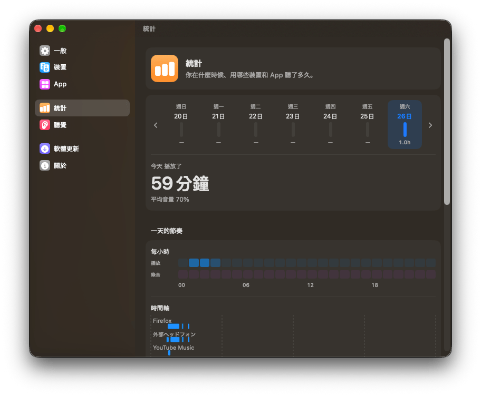The width and height of the screenshot is (481, 396).
Task: Select 週一 21日 in the week strip
Action: click(x=218, y=124)
